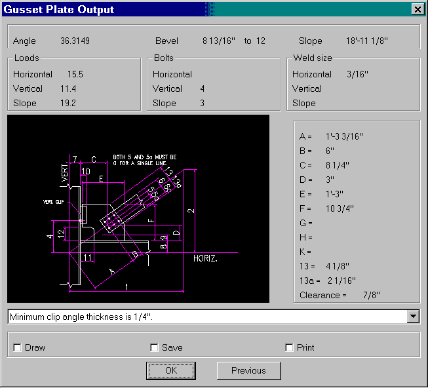Click the Slope length 18'-11 1/8"
Viewport: 428px width, 388px height.
point(367,41)
